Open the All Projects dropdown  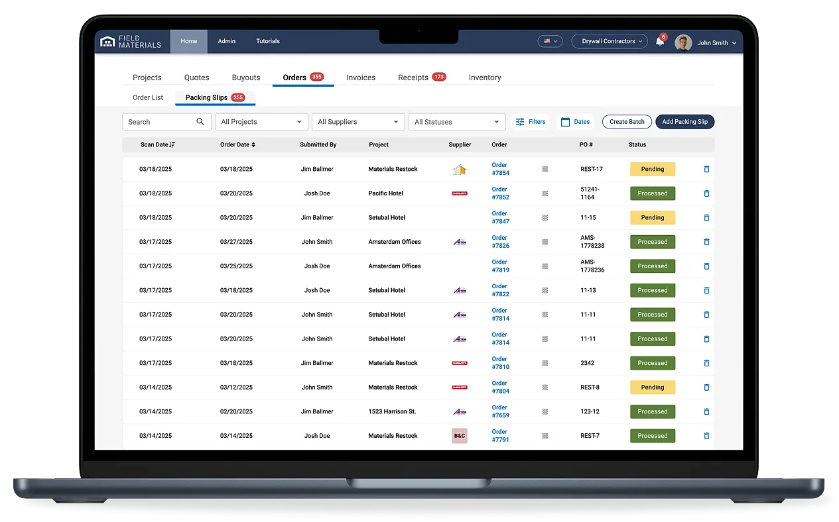click(x=261, y=122)
